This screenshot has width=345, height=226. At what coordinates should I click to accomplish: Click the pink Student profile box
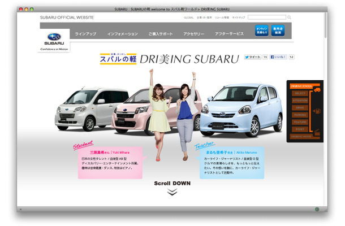click(x=110, y=163)
